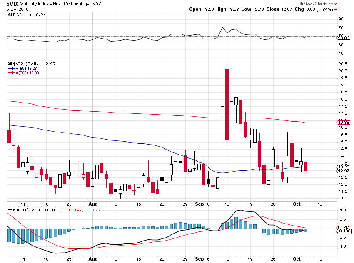Image resolution: width=354 pixels, height=263 pixels.
Task: Click the 46.94 tag on RSI axis
Action: [x=344, y=38]
